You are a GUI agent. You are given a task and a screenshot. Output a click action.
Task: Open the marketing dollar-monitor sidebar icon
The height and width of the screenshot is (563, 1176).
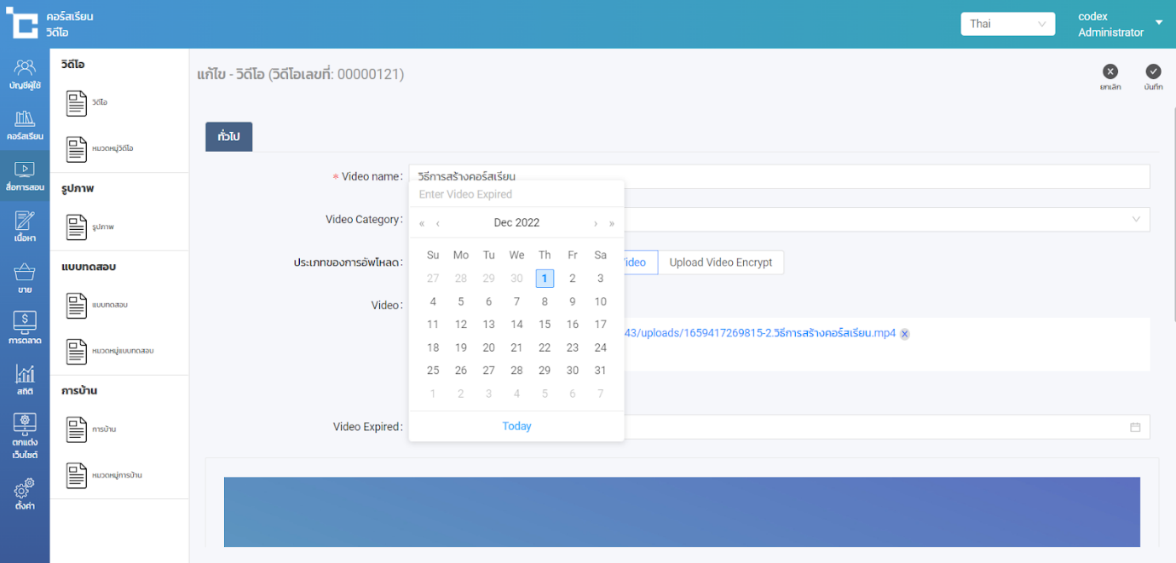pyautogui.click(x=25, y=328)
